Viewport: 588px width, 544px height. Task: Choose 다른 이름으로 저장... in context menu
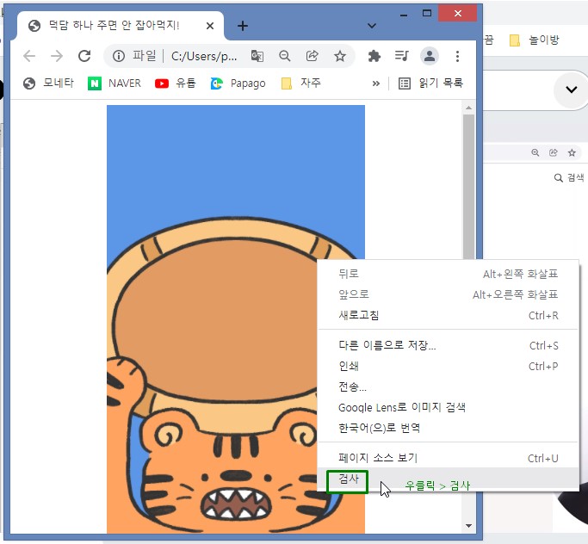pos(449,345)
